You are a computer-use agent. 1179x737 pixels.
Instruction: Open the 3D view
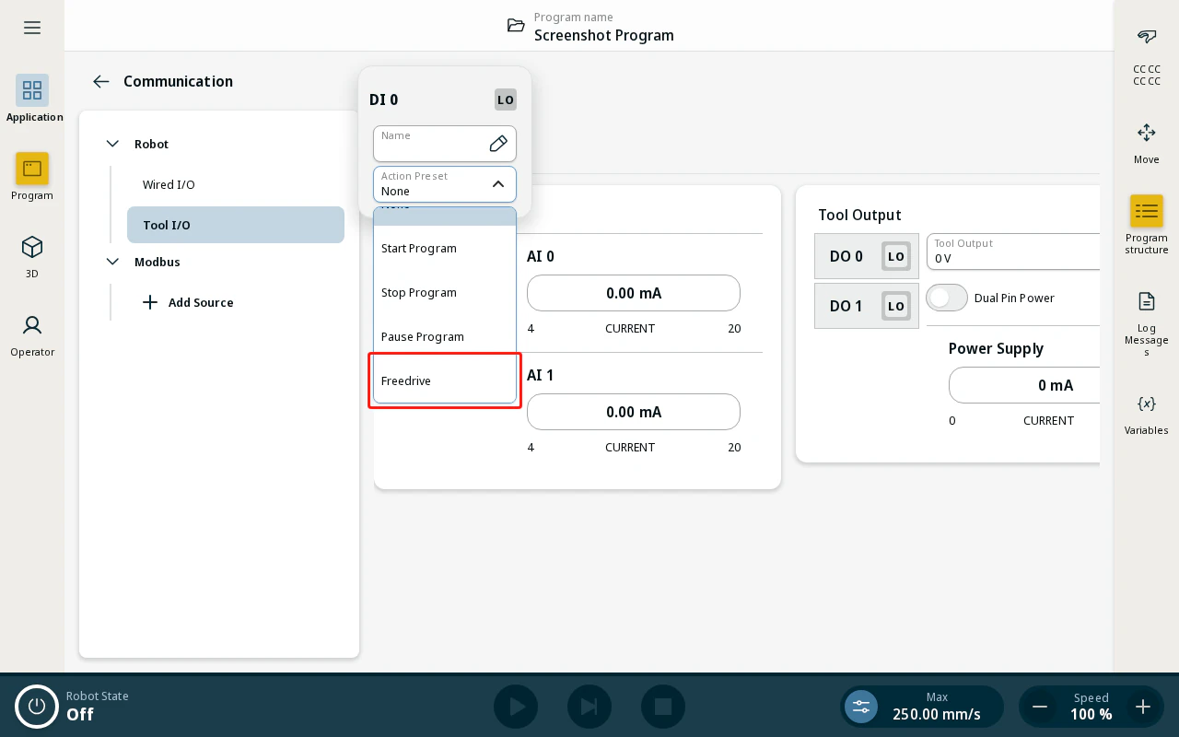(x=32, y=255)
